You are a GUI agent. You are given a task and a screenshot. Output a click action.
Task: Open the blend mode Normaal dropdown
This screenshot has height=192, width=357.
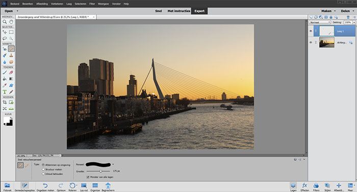pos(320,22)
